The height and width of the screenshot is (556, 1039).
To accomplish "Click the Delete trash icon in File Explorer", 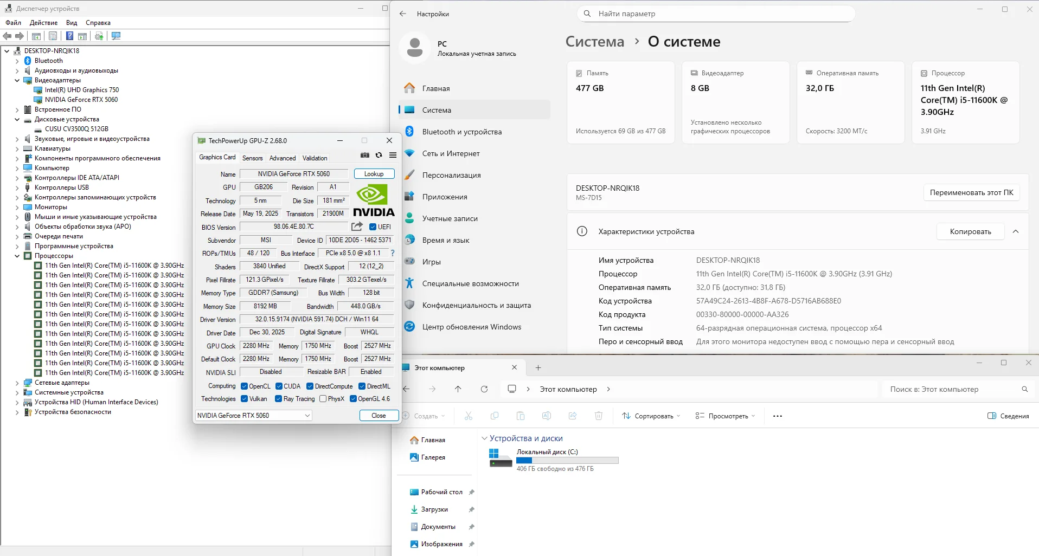I will click(599, 416).
